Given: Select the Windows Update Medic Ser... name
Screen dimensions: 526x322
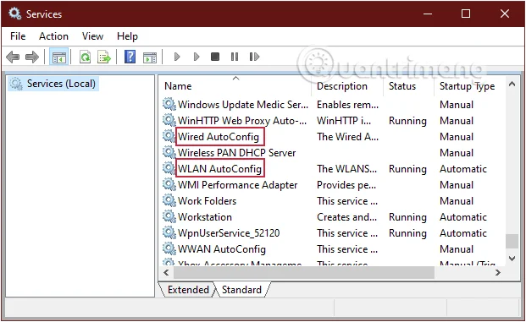Looking at the screenshot, I should (243, 105).
